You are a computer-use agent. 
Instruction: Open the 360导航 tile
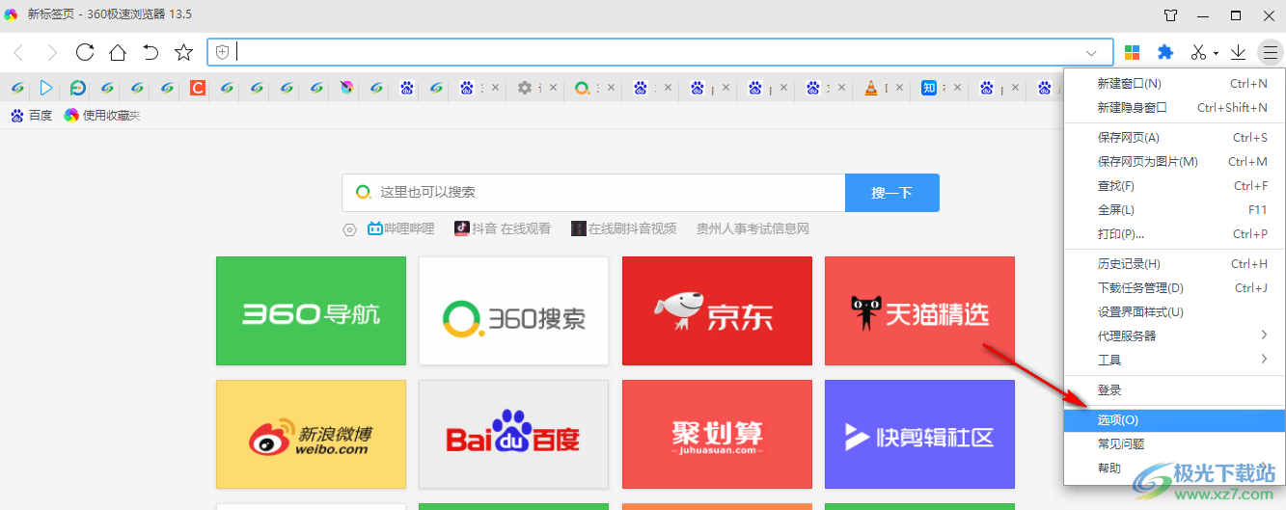click(x=311, y=311)
